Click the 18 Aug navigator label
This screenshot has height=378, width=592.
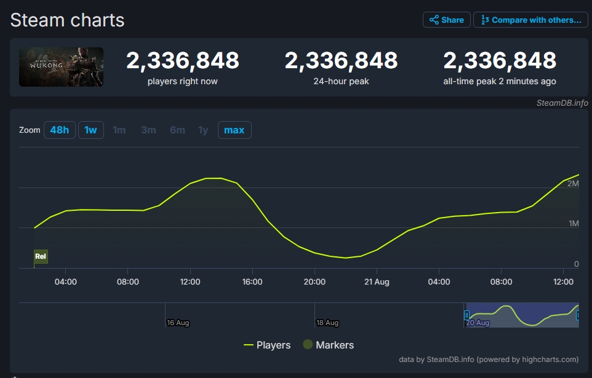[x=327, y=323]
